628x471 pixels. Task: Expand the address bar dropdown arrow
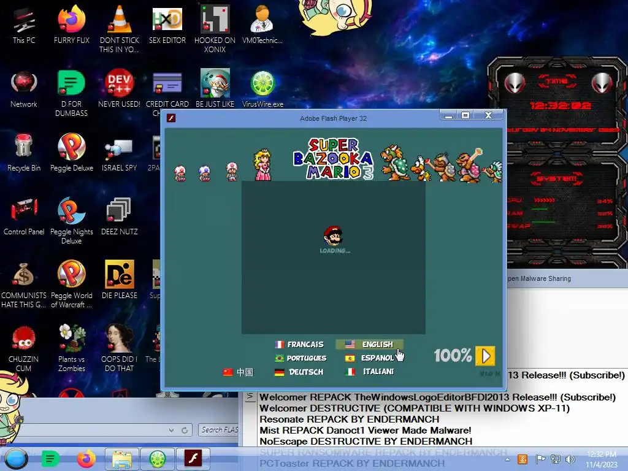pos(172,430)
